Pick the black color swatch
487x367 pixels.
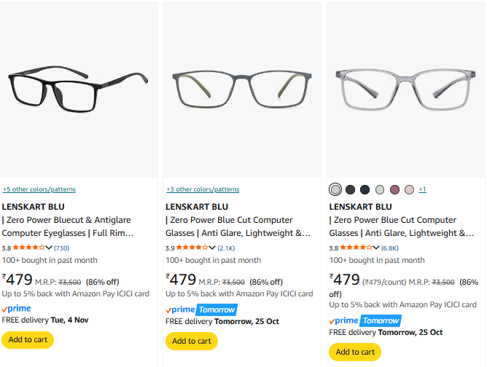point(350,189)
